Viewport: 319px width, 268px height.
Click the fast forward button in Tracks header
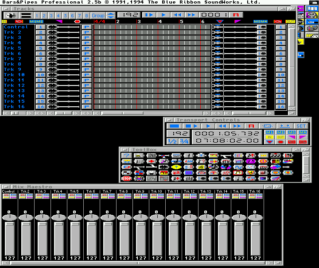click(x=191, y=15)
